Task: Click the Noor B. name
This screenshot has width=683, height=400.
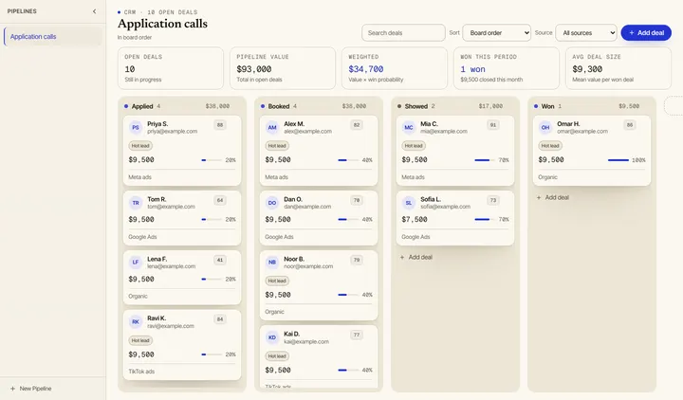Action: click(294, 259)
